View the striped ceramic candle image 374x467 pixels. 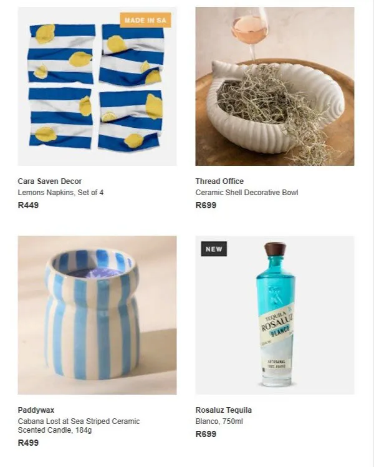97,315
